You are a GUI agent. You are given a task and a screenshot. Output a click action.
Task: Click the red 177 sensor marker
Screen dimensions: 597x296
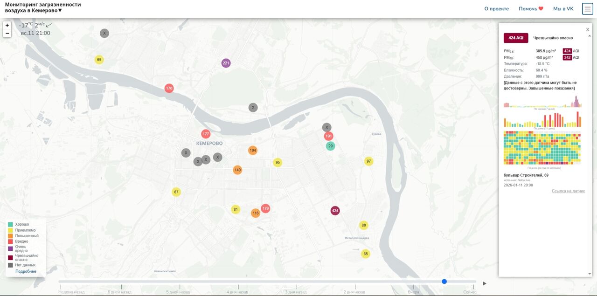click(206, 134)
